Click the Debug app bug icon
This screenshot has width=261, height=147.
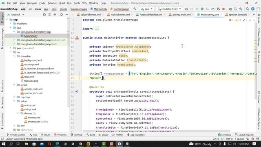click(x=202, y=9)
